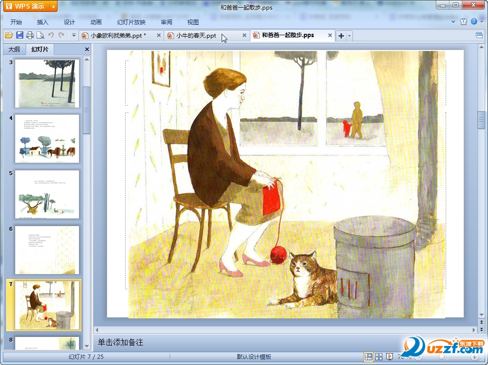
Task: Undo the last action
Action: [x=51, y=35]
